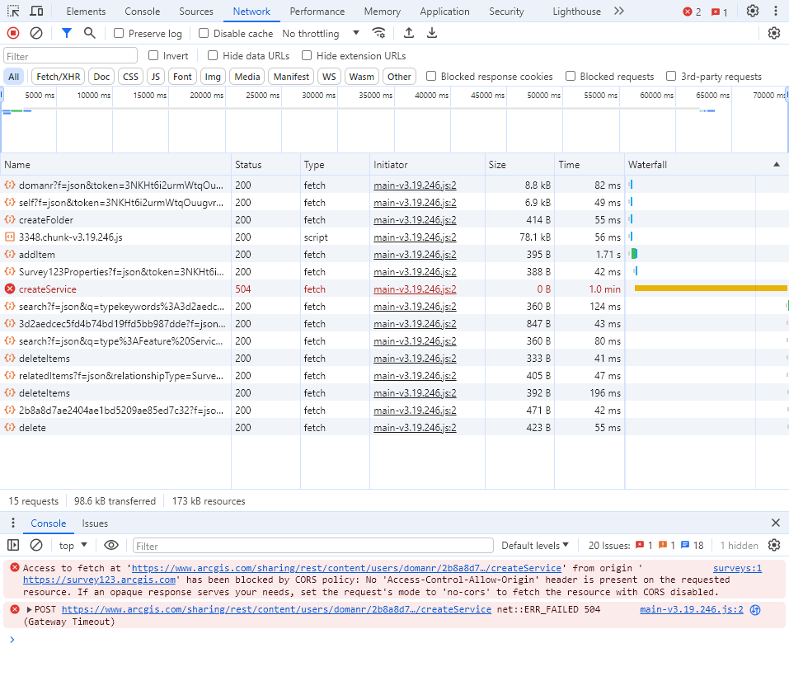Click the issues count badge in the top bar

(x=719, y=12)
